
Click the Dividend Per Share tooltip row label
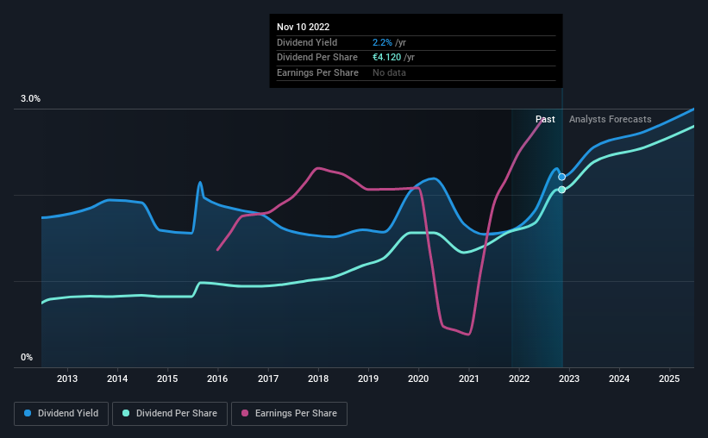[317, 58]
